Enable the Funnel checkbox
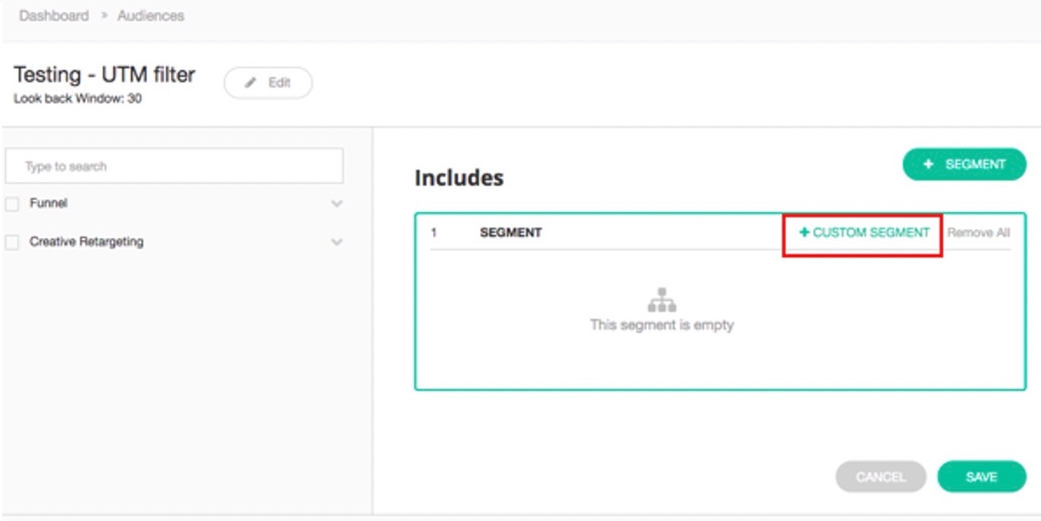Viewport: 1041px width, 521px height. click(x=12, y=204)
